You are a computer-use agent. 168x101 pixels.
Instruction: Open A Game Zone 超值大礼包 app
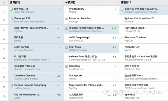tap(83, 57)
